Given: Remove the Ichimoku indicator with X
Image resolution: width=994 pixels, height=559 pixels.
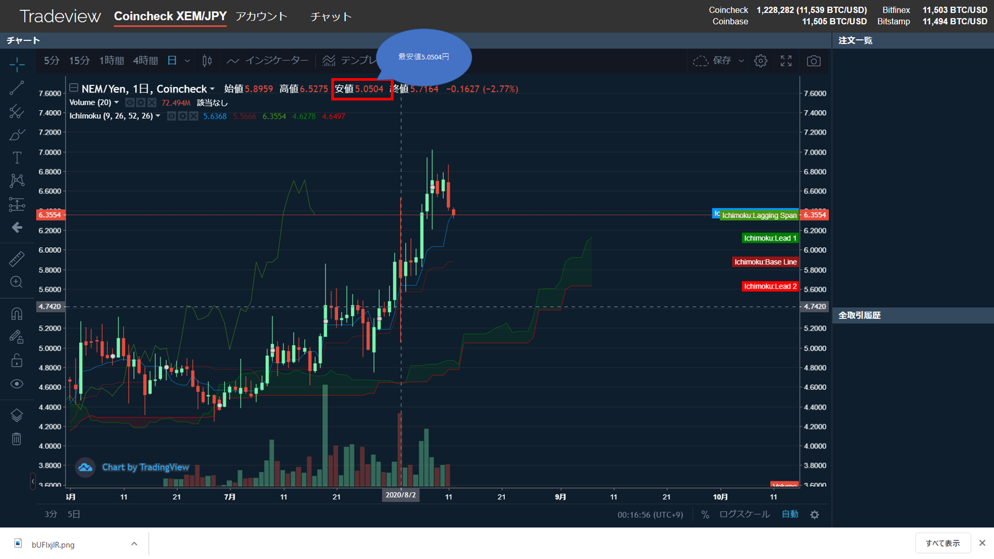Looking at the screenshot, I should pyautogui.click(x=193, y=116).
